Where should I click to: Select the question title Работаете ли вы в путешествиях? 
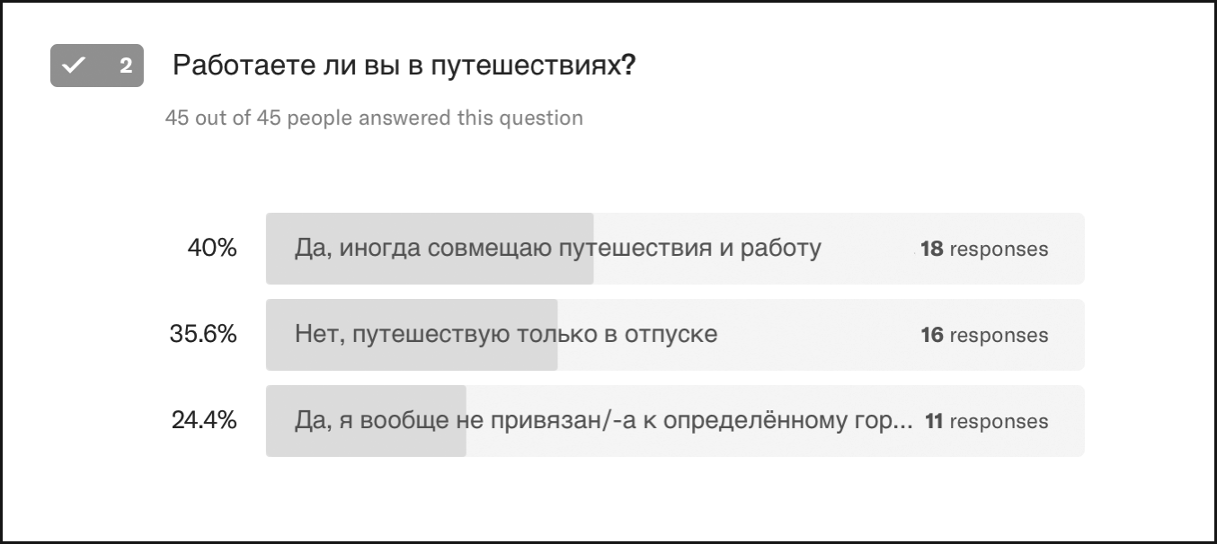[x=404, y=66]
